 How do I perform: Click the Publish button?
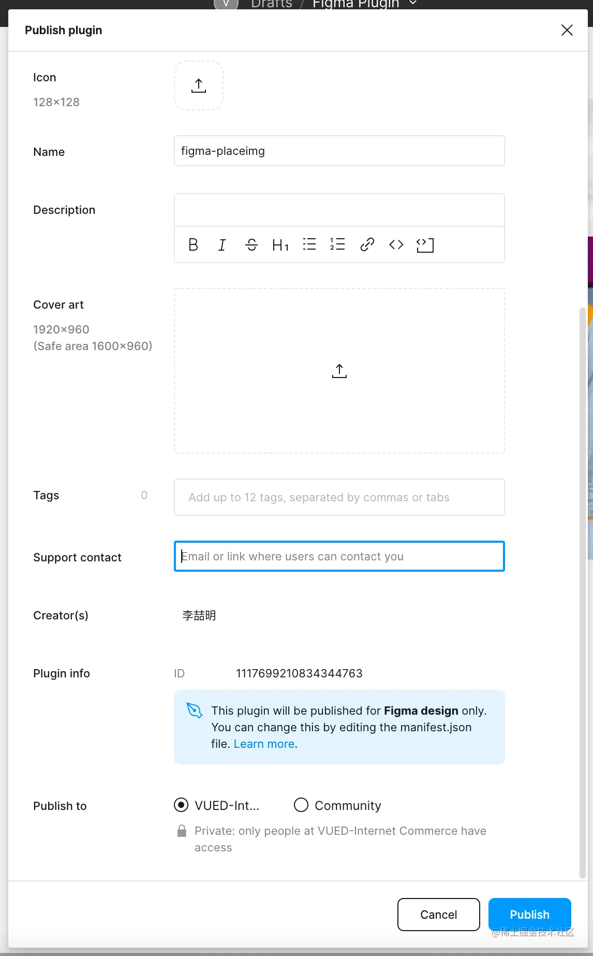529,914
